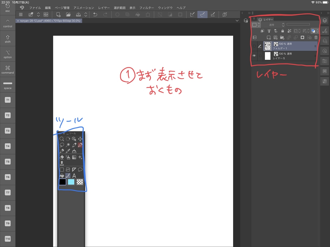Select the Rotate view tool

click(x=68, y=139)
